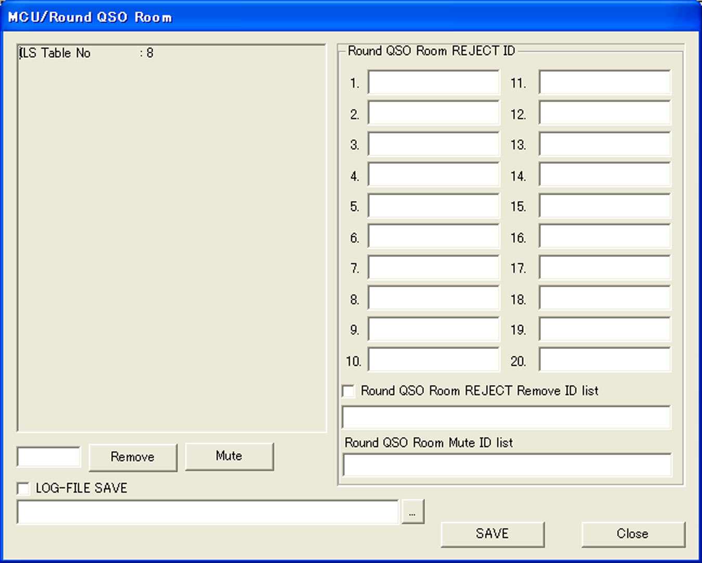Click the Remove button

pyautogui.click(x=133, y=457)
